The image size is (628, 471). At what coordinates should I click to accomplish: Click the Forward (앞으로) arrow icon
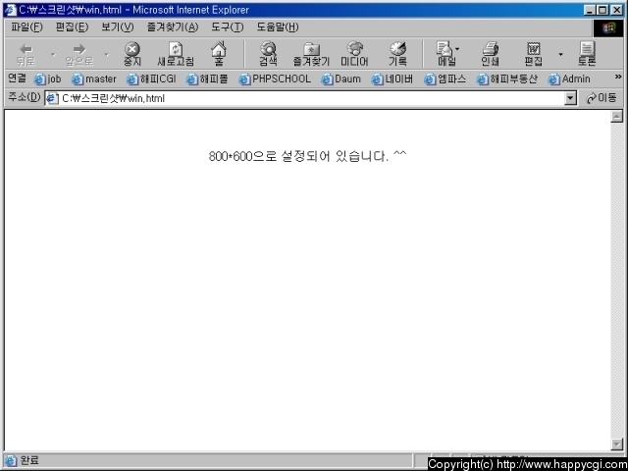point(79,49)
